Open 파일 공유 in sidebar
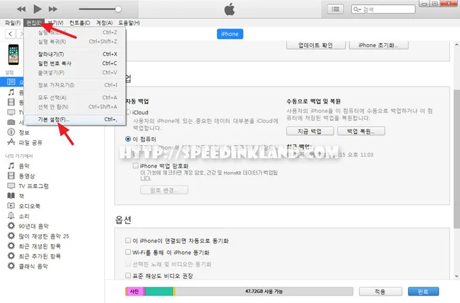 pos(30,143)
